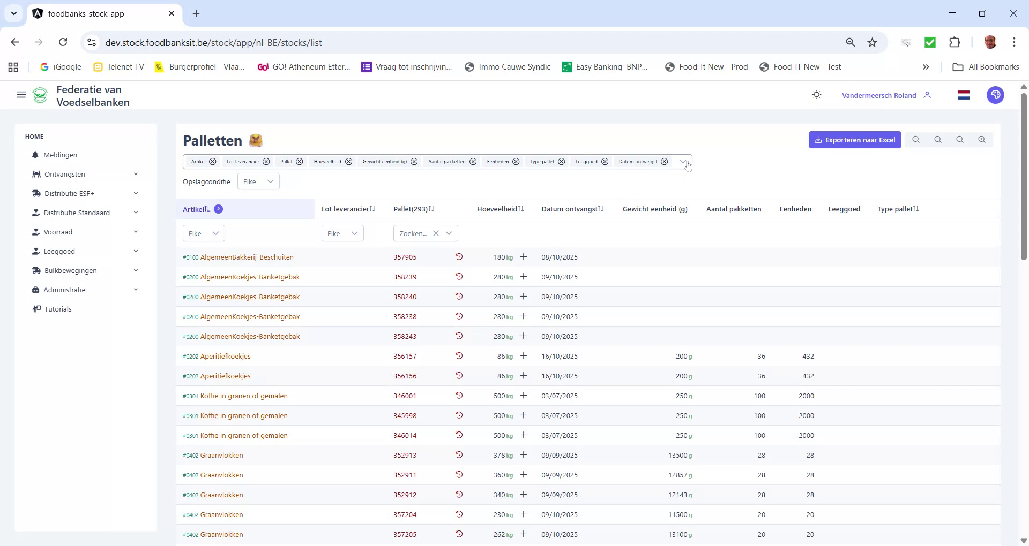Viewport: 1029px width, 546px height.
Task: Open the AlgemeenBakkerij-Beschuiten article link
Action: [247, 257]
